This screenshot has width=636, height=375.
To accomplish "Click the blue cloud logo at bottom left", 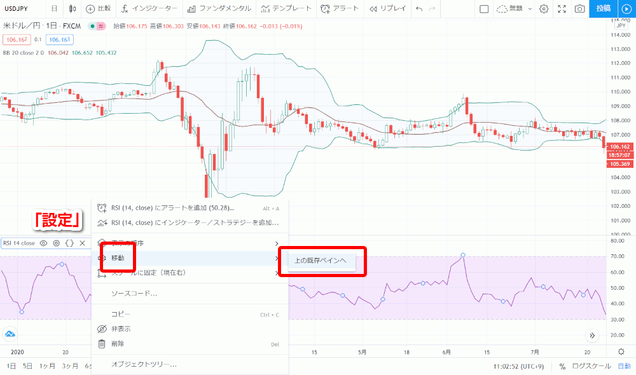I will (10, 334).
